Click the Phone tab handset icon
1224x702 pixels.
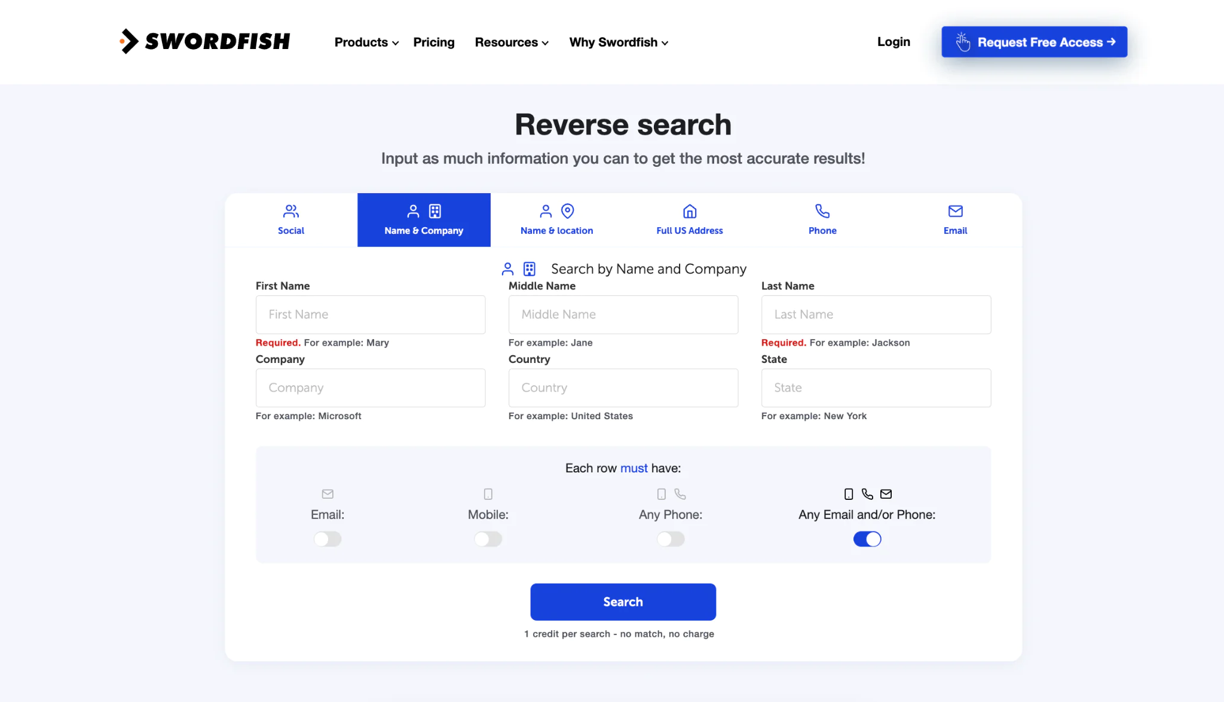coord(822,211)
